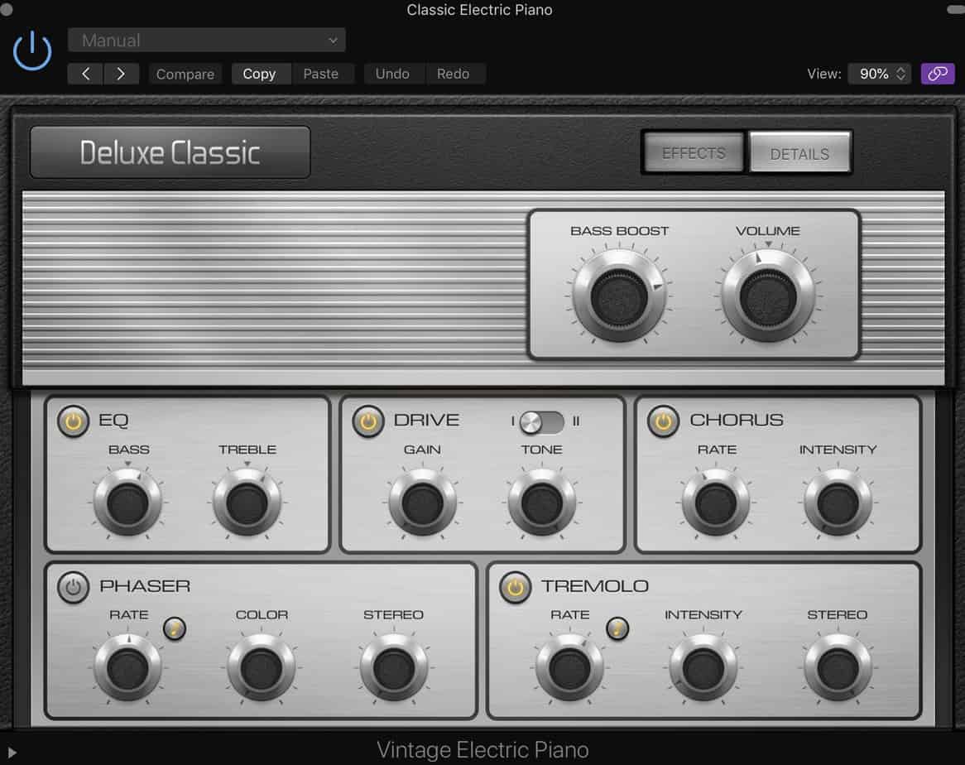Open the Manual preset dropdown
This screenshot has width=965, height=765.
206,40
